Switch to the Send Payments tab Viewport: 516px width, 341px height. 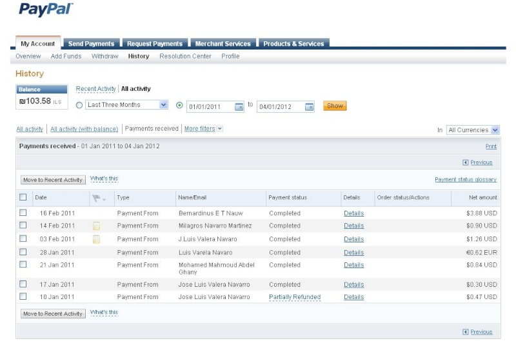(91, 43)
